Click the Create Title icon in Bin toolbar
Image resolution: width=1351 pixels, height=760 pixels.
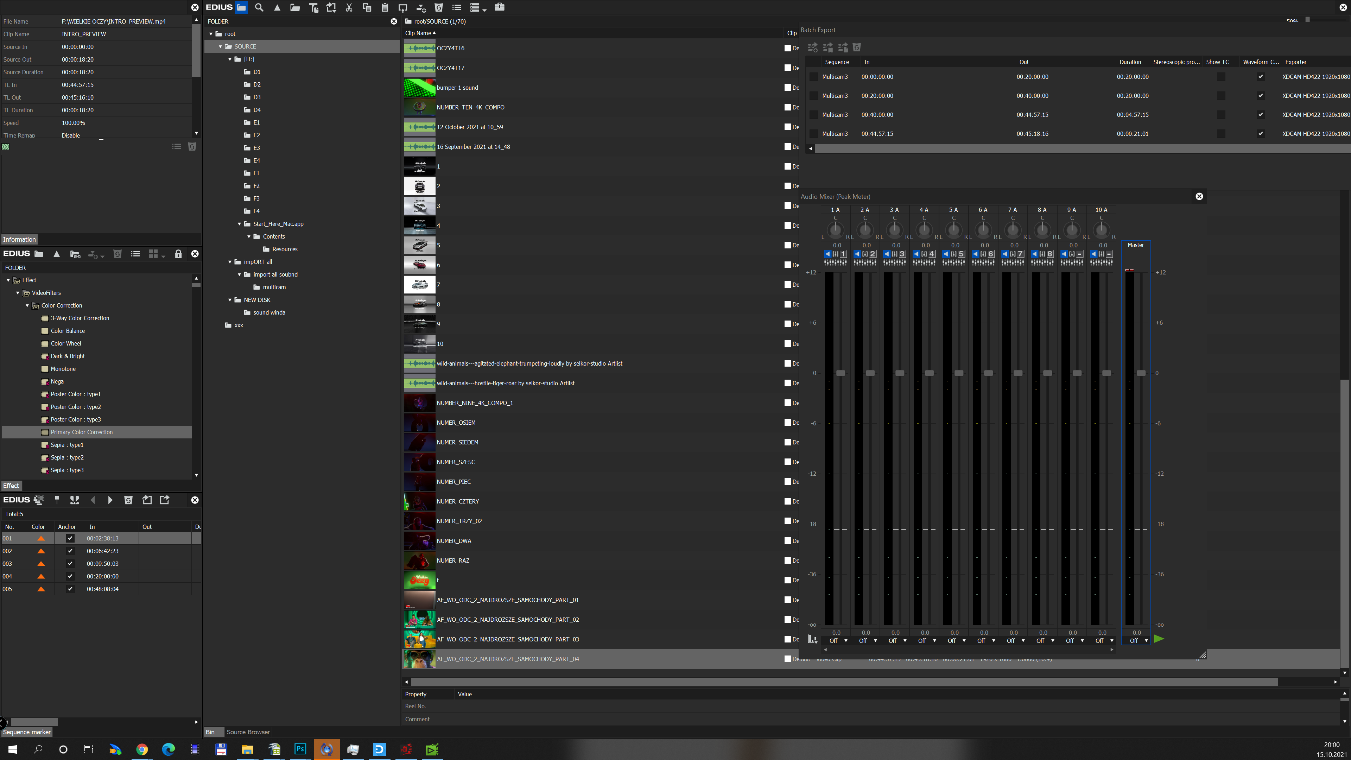[x=313, y=7]
